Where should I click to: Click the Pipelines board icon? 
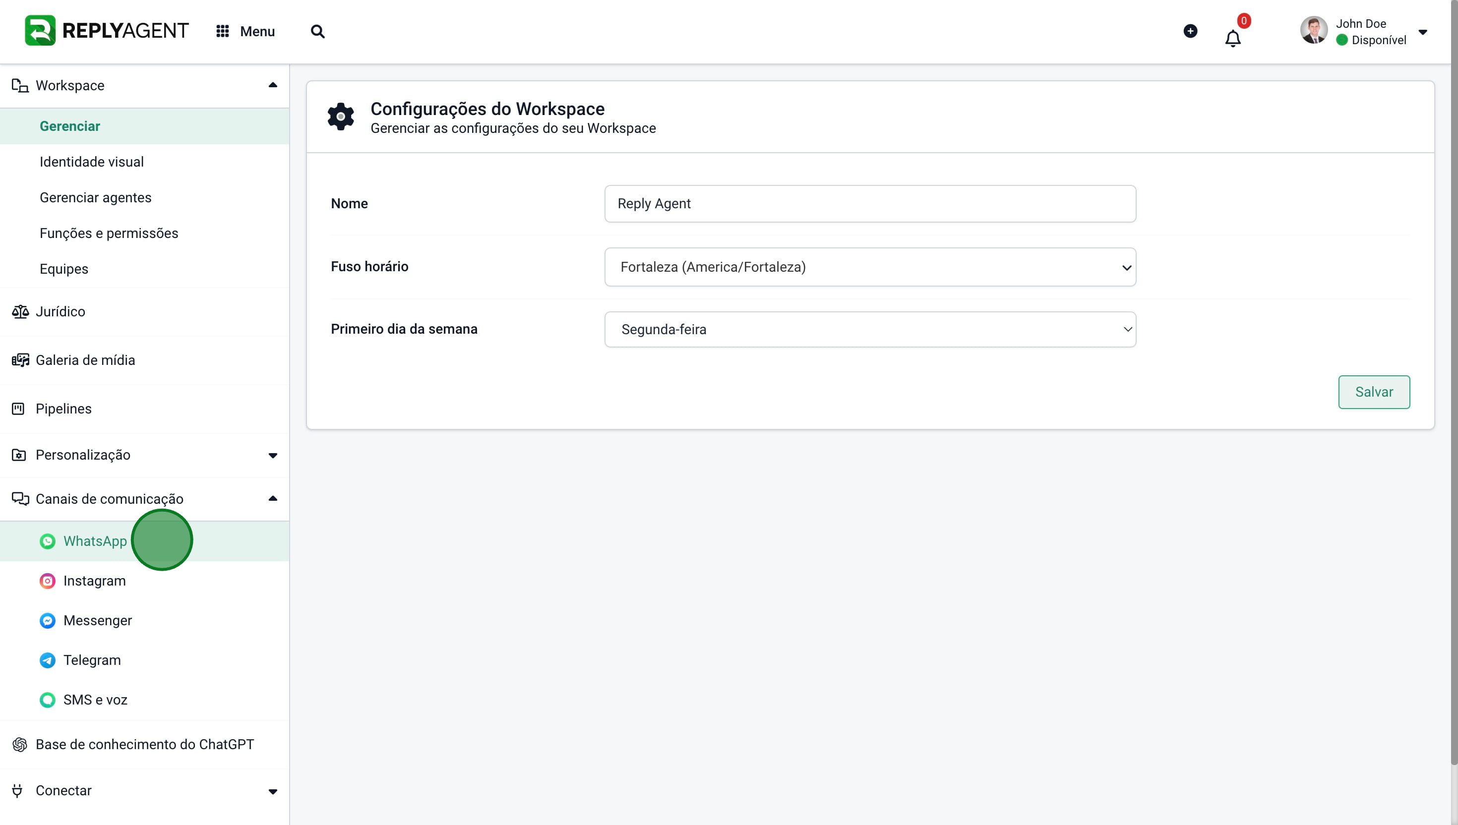18,409
